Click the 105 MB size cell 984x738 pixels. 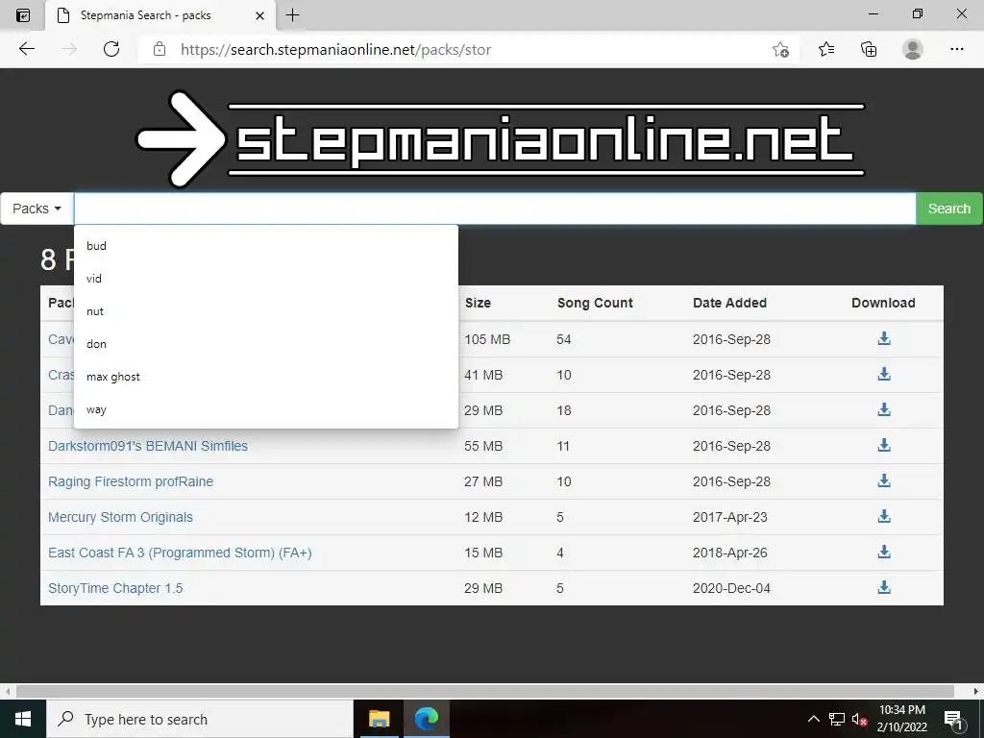(487, 339)
